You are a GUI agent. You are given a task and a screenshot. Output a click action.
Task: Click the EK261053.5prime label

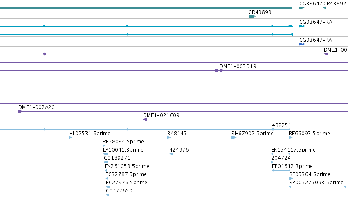pyautogui.click(x=127, y=166)
